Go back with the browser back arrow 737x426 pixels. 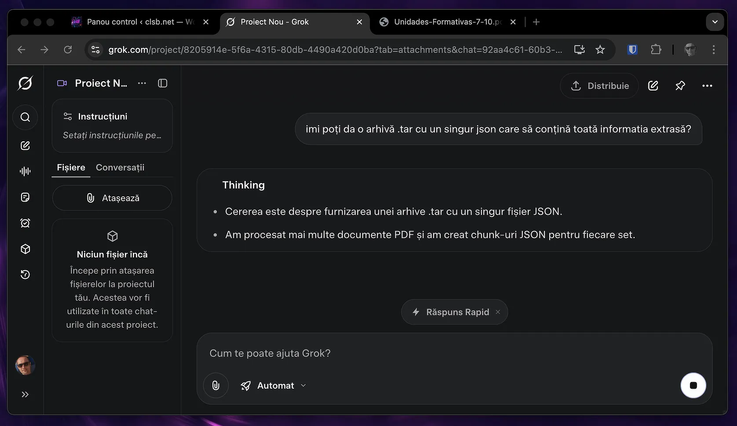point(22,50)
